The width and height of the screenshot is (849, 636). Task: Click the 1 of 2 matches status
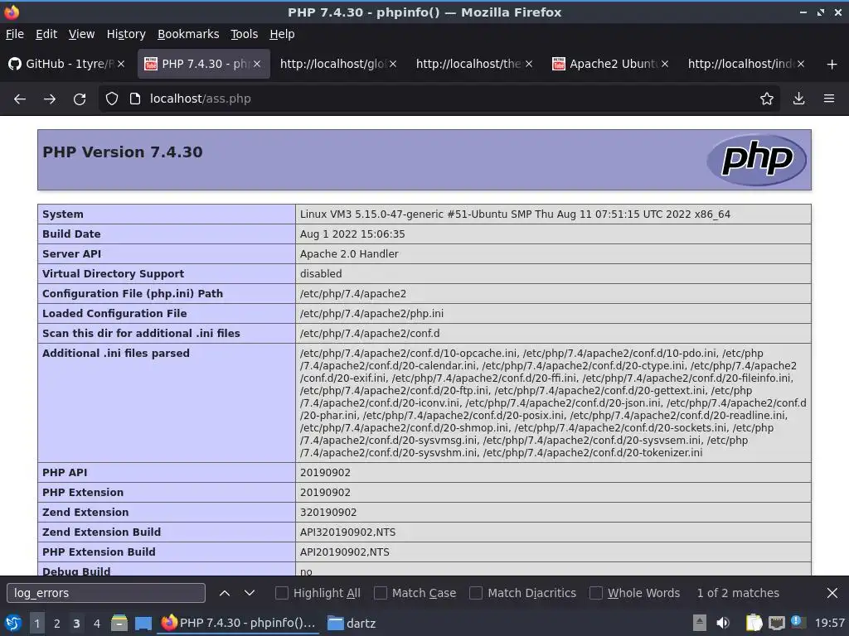click(x=737, y=593)
